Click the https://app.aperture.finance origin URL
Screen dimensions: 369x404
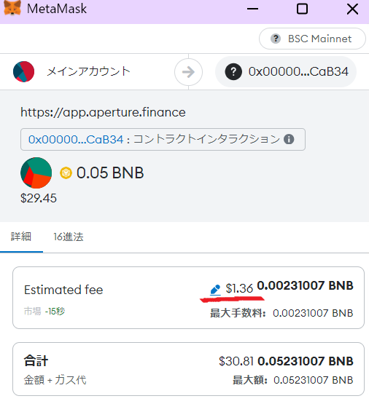coord(103,112)
